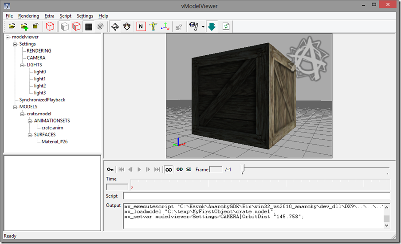Viewport: 401px width, 244px height.
Task: Collapse the SURFACES tree node
Action: coord(29,135)
